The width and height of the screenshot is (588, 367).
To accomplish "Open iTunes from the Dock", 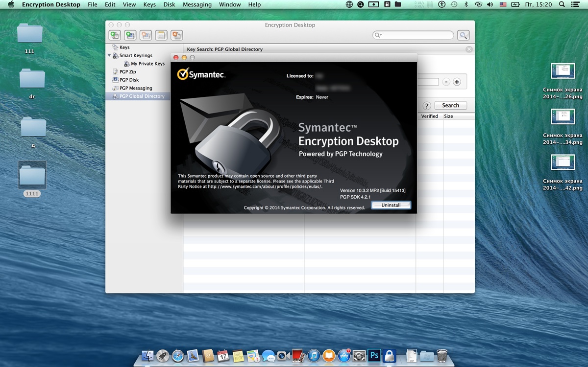I will [x=314, y=356].
